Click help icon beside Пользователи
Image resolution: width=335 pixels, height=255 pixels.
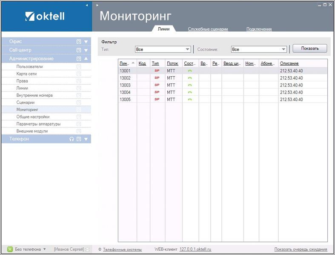click(x=79, y=67)
